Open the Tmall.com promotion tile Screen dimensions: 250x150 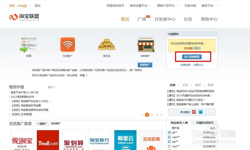click(48, 140)
